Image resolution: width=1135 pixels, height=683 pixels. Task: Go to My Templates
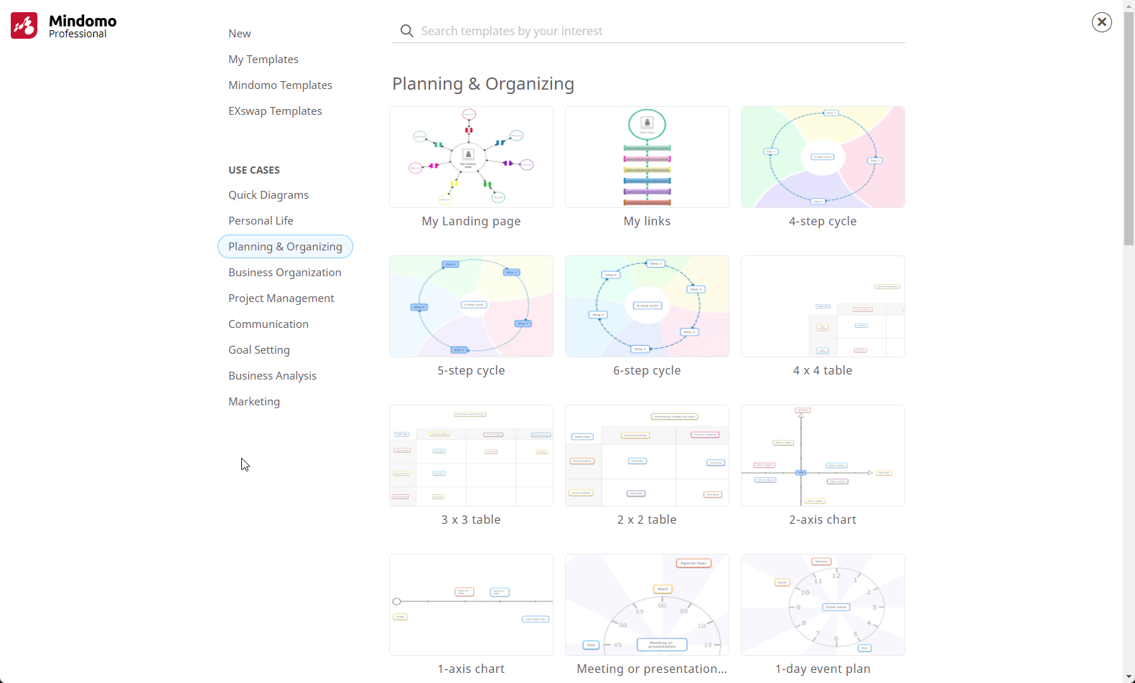point(263,60)
